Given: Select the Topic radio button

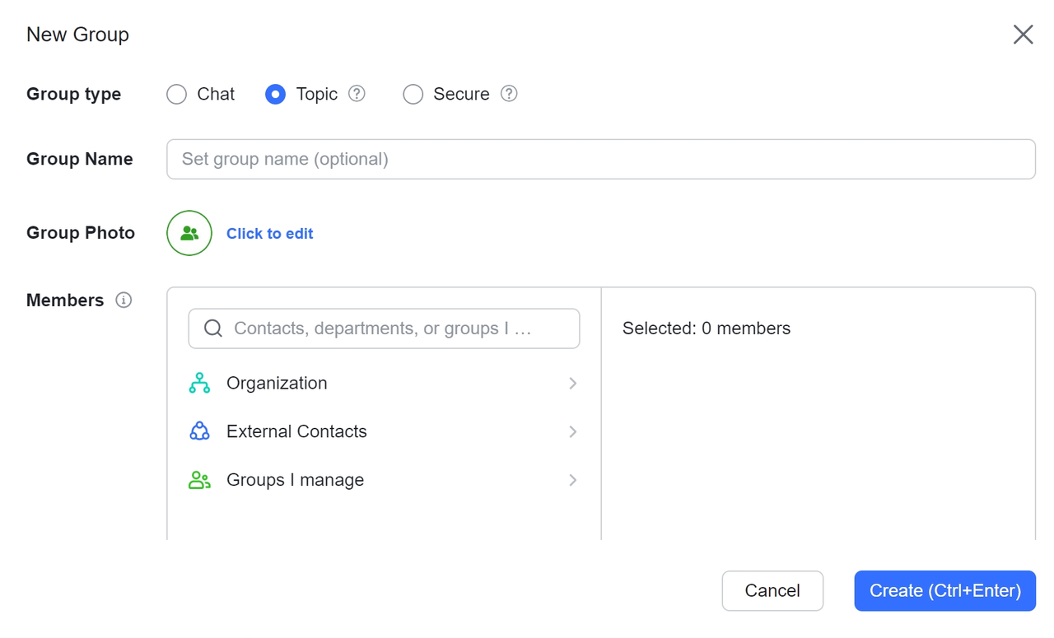Looking at the screenshot, I should tap(276, 95).
